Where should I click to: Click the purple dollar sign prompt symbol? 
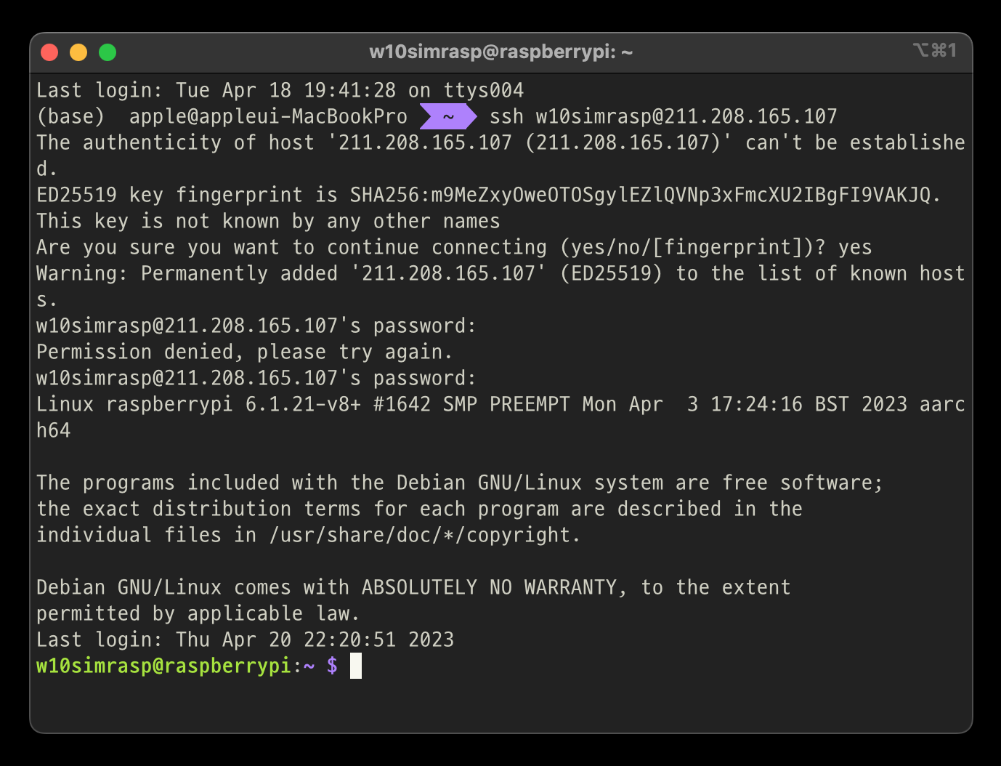[x=332, y=666]
